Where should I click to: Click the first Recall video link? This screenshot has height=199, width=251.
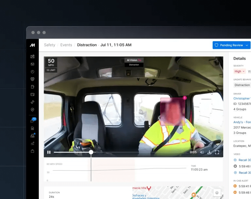244,160
